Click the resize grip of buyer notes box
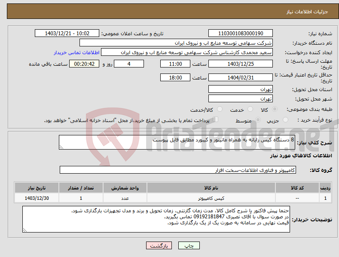Image resolution: width=339 pixels, height=257 pixels. (24, 230)
